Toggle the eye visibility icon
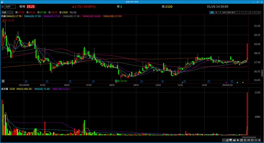Screen dimensions: 264x143 coord(249,140)
